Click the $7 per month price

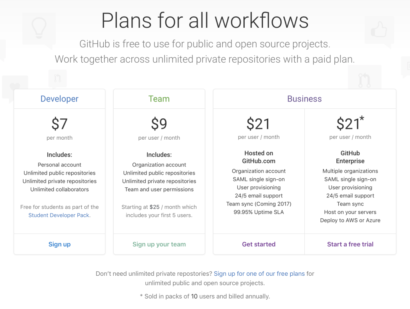pyautogui.click(x=60, y=124)
